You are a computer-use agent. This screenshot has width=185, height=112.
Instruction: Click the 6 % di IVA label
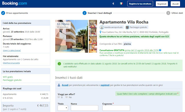coord(8,98)
